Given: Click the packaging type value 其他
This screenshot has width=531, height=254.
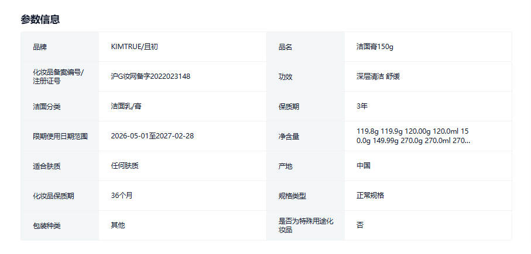Looking at the screenshot, I should click(x=118, y=225).
